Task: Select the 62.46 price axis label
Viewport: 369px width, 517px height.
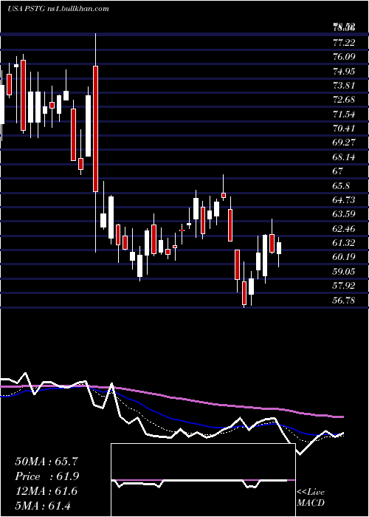Action: [x=344, y=228]
